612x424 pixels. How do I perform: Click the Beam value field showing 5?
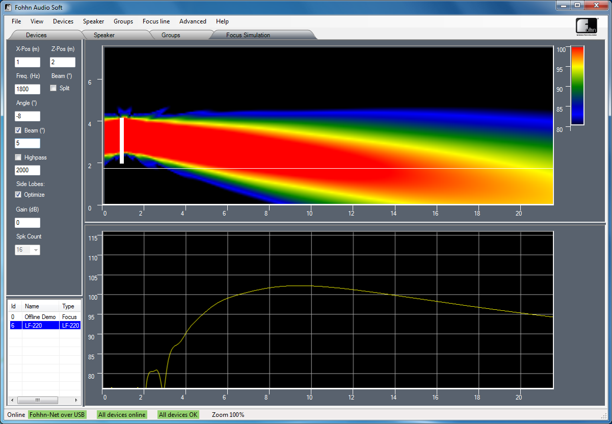[28, 143]
